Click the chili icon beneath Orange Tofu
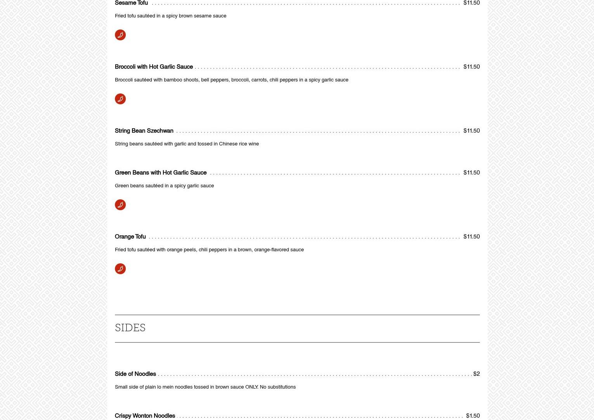 pos(120,269)
